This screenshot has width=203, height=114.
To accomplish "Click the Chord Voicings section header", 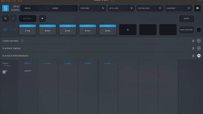I will click(10, 41).
